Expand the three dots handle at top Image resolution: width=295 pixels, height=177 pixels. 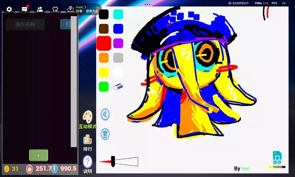click(147, 4)
